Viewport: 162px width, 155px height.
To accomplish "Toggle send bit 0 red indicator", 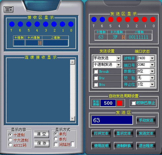I will tap(153, 19).
